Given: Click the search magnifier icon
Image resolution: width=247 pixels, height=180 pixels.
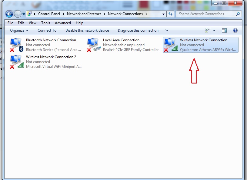Looking at the screenshot, I should tap(238, 14).
